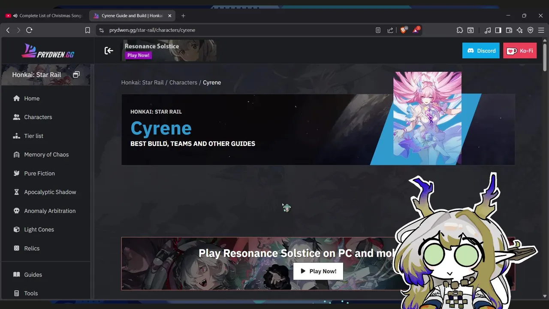549x309 pixels.
Task: Follow the Characters breadcrumb link
Action: [183, 82]
